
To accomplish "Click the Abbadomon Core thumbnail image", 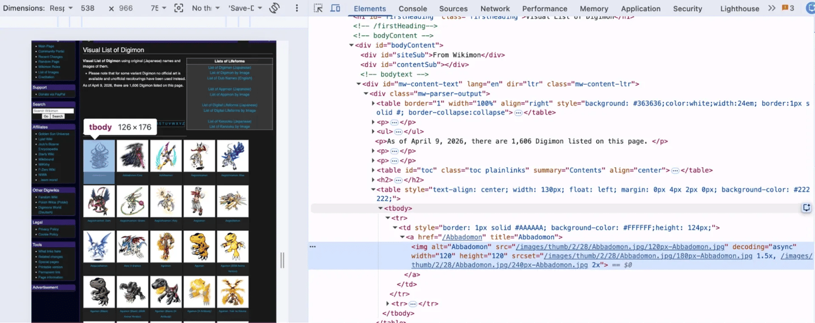I will pos(132,156).
